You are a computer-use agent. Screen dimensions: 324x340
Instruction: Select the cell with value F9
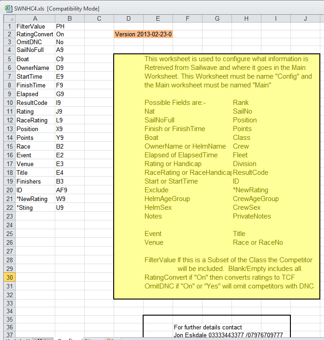coord(69,85)
